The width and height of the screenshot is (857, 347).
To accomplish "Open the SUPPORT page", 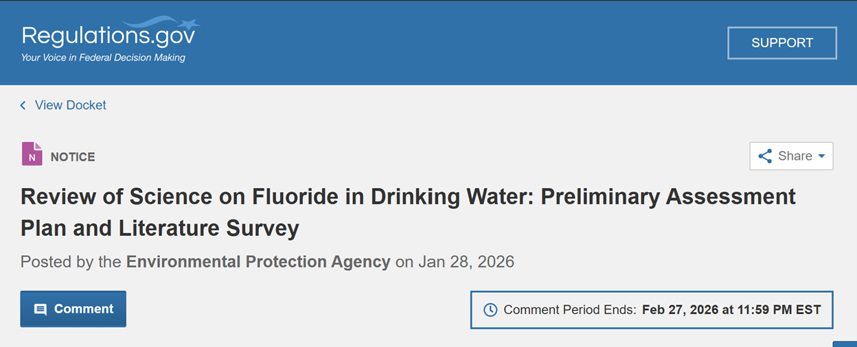I will click(781, 43).
